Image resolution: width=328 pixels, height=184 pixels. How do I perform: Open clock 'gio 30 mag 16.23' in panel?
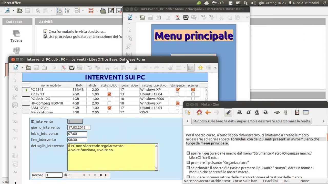[x=272, y=3]
